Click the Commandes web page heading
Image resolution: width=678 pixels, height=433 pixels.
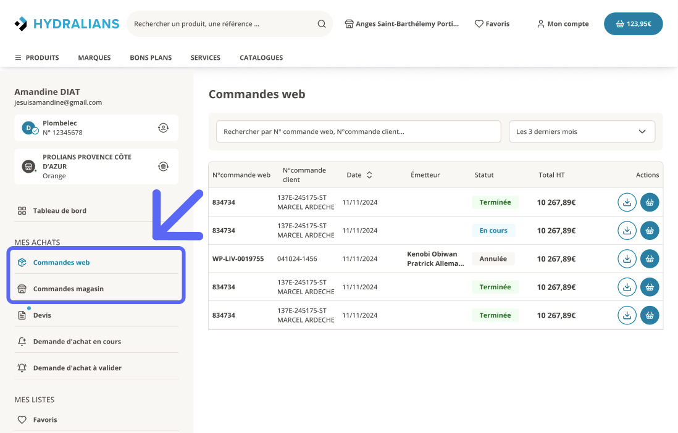coord(257,94)
